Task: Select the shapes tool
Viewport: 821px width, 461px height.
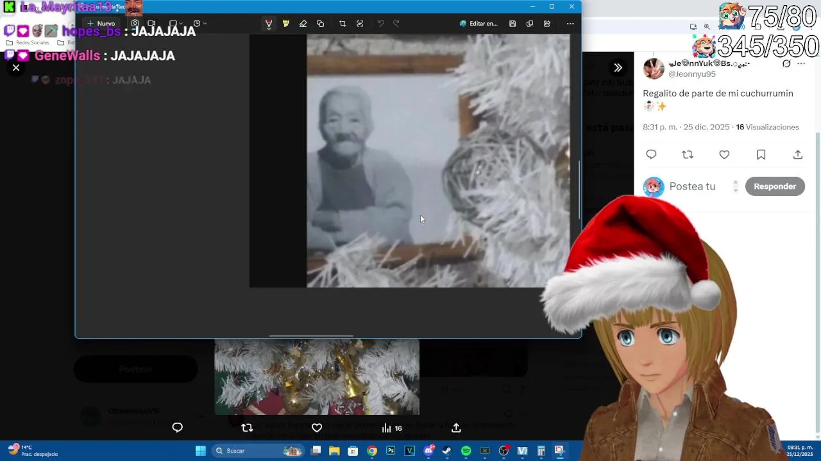Action: pyautogui.click(x=320, y=24)
